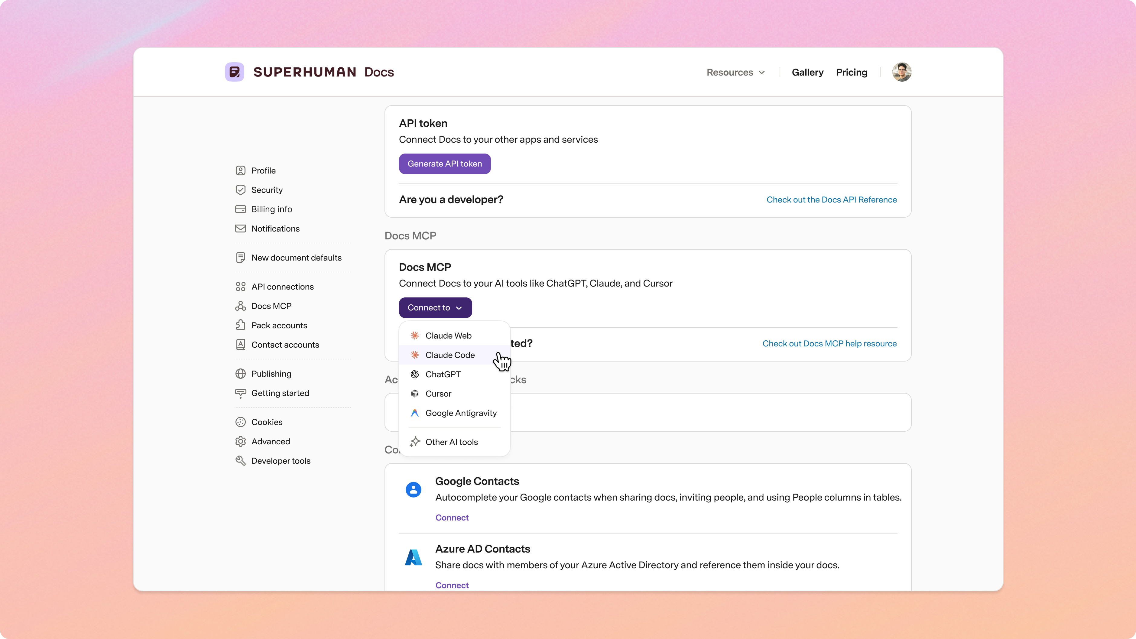Click the Azure AD Contacts heading
This screenshot has height=639, width=1136.
point(482,549)
